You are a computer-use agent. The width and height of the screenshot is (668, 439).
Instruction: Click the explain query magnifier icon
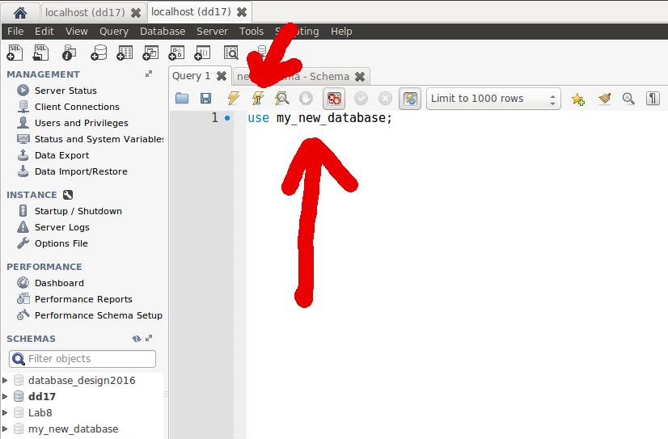281,99
